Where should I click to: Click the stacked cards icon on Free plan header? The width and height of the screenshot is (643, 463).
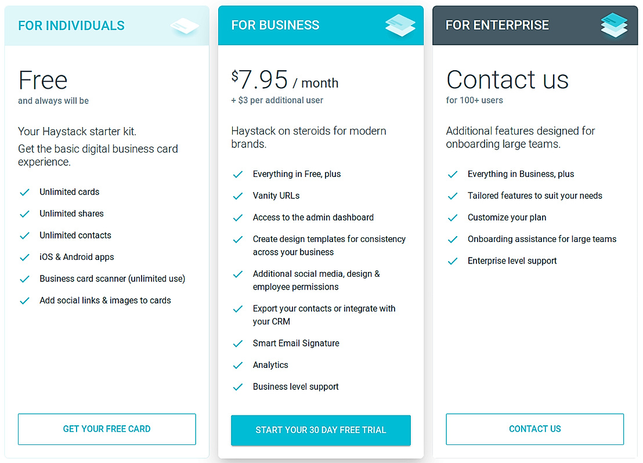click(184, 25)
